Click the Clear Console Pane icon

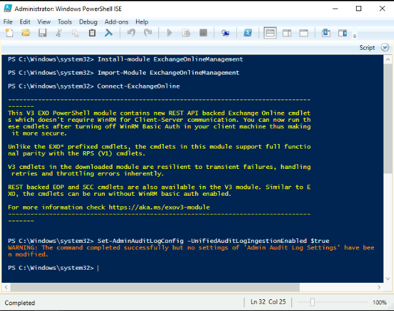pos(108,32)
